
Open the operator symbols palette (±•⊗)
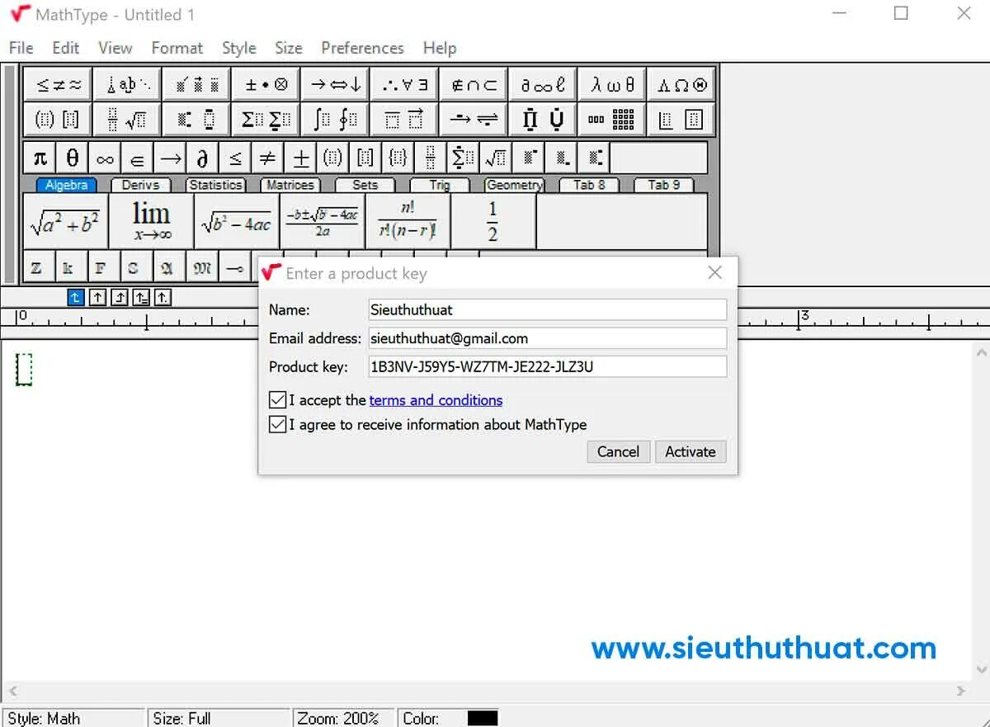[266, 84]
